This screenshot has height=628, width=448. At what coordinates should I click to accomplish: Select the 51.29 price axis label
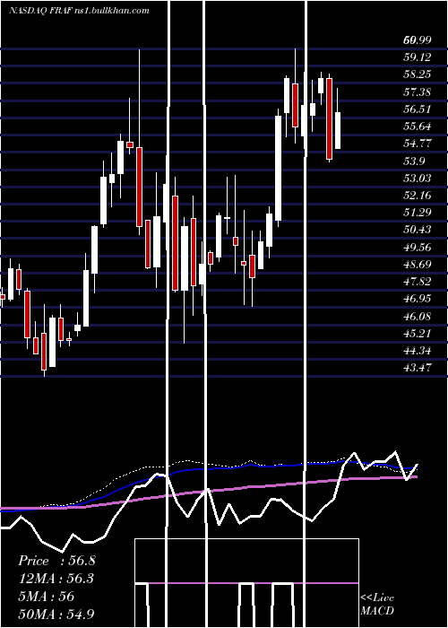(x=418, y=213)
